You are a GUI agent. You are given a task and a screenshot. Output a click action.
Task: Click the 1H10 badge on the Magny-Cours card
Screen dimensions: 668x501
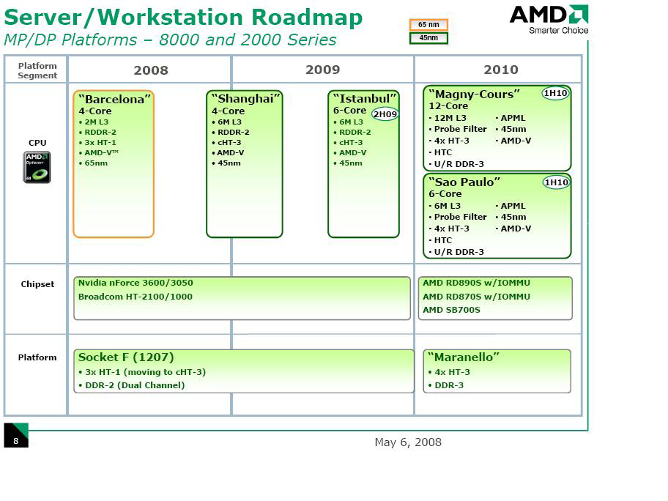pyautogui.click(x=555, y=93)
